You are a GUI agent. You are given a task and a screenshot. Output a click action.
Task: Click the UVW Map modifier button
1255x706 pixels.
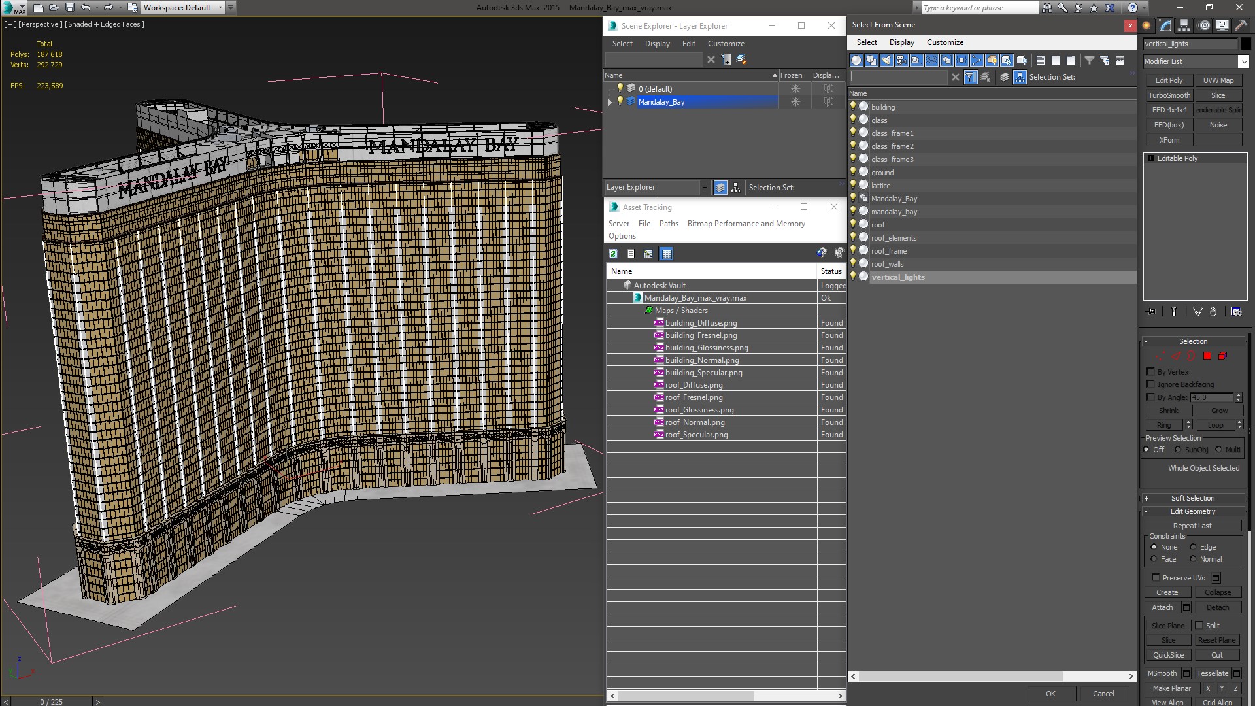coord(1218,80)
